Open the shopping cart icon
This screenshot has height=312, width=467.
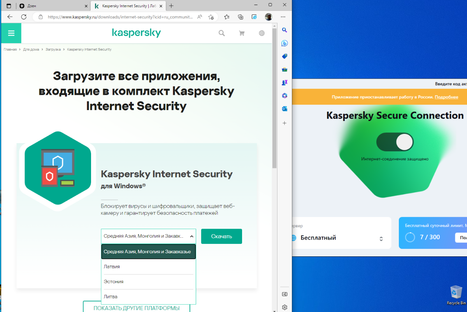242,33
